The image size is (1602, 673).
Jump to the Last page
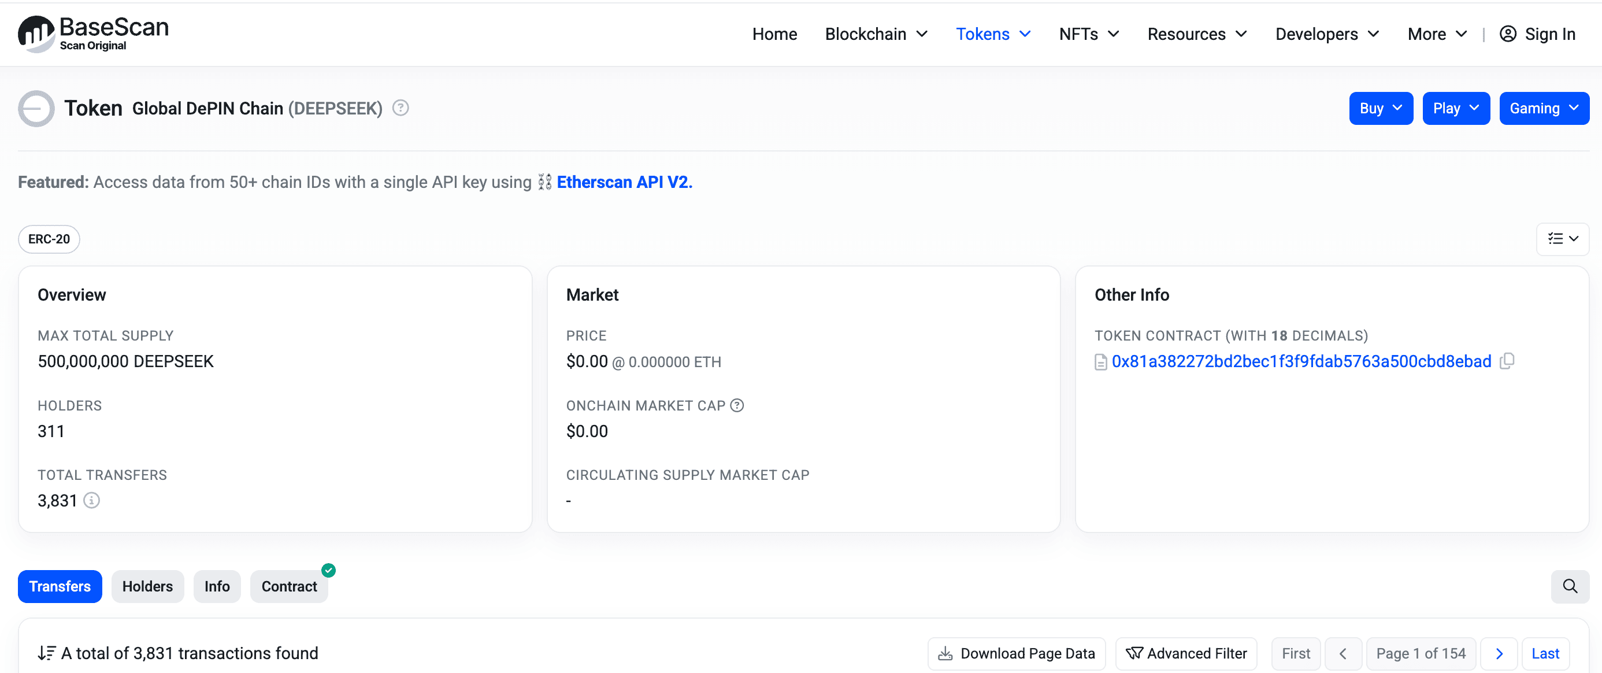point(1545,653)
